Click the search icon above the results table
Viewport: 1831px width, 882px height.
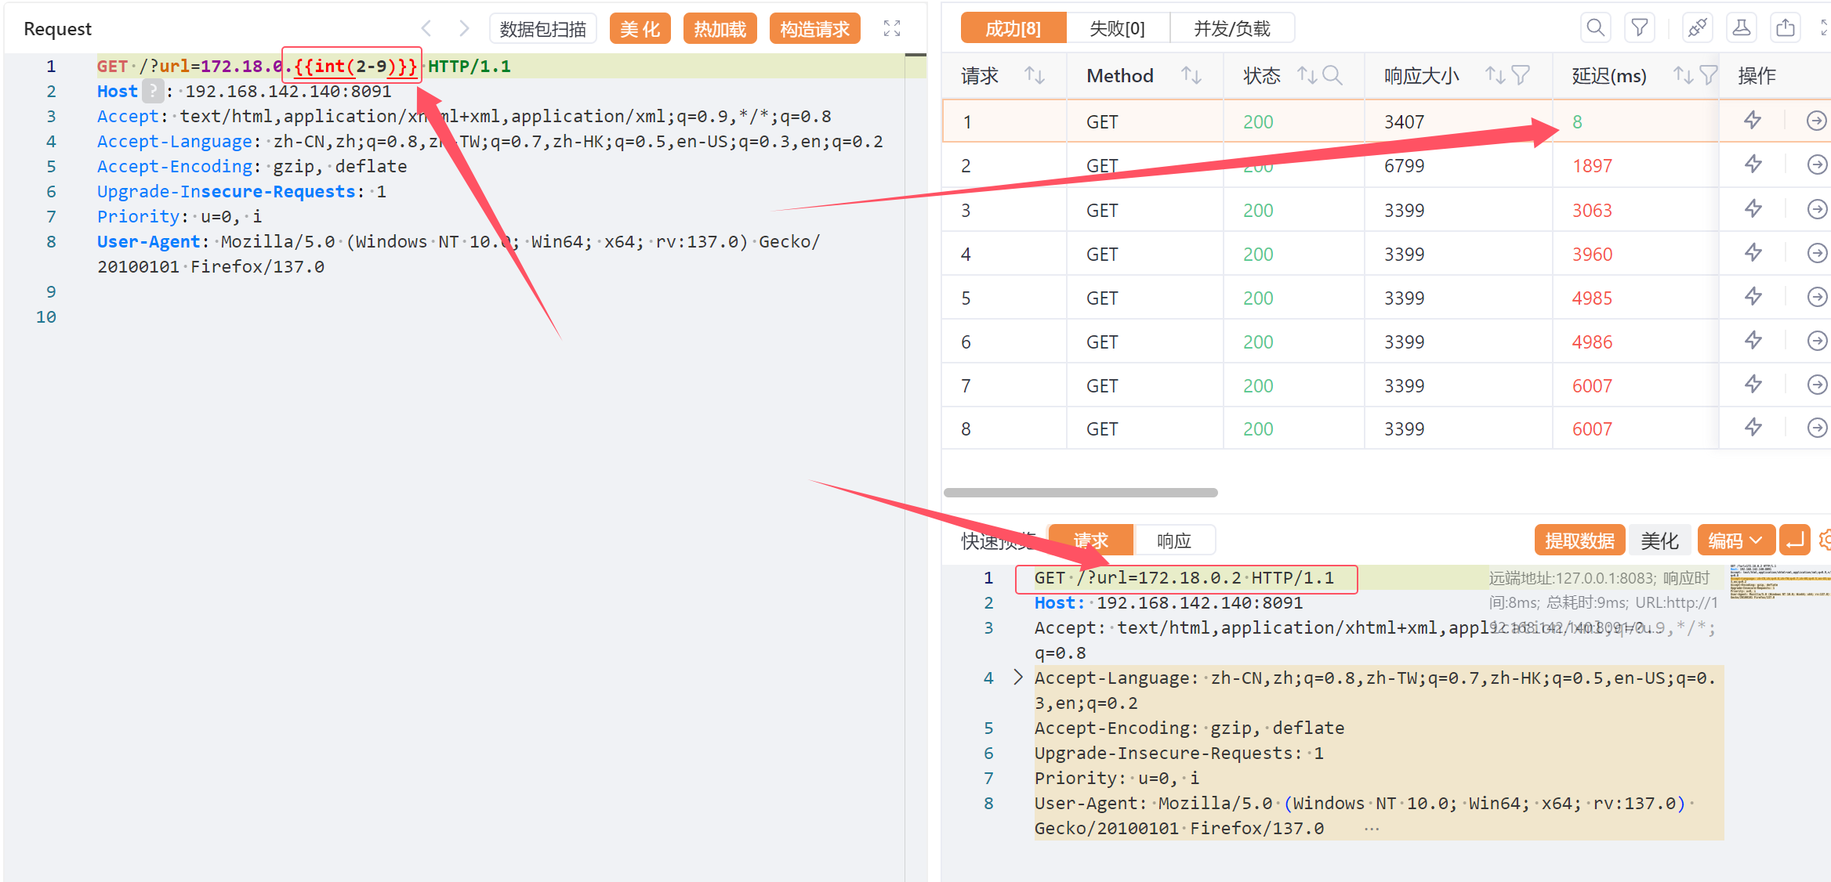click(x=1595, y=29)
